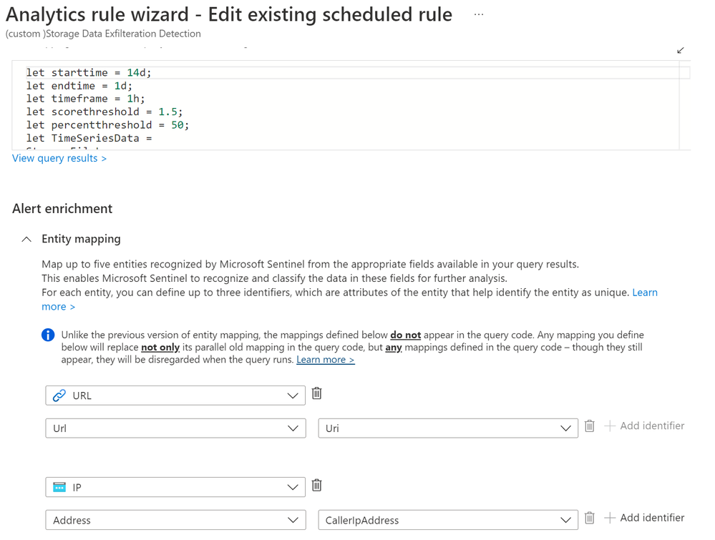Click the 'let timeframe = 1h;' query line

click(85, 99)
